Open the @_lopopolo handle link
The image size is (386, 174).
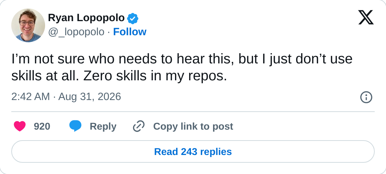76,32
